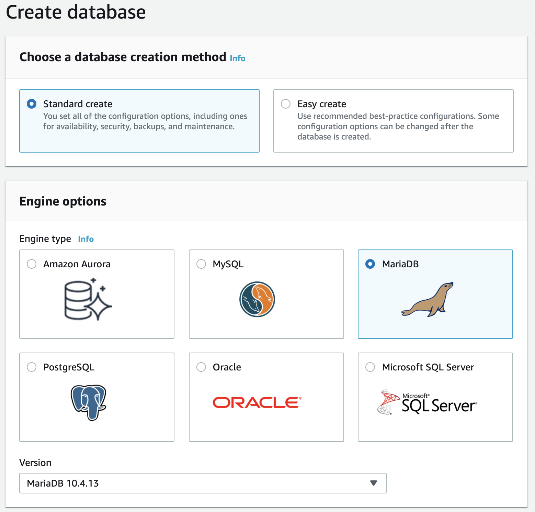This screenshot has height=512, width=535.
Task: Open the MariaDB 10.4.13 version dropdown
Action: [203, 483]
